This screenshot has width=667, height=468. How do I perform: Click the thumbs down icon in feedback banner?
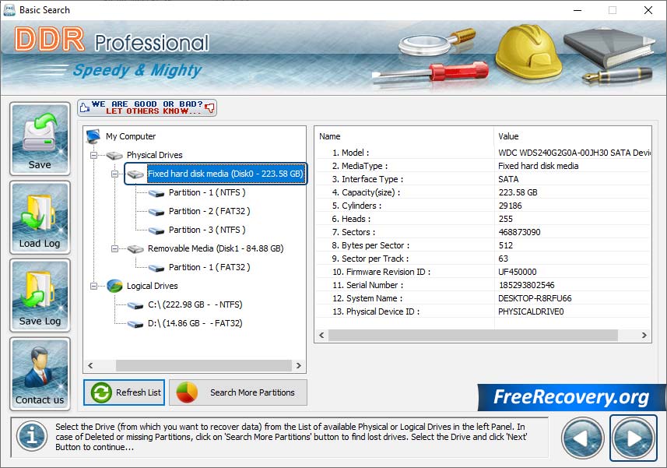point(209,107)
